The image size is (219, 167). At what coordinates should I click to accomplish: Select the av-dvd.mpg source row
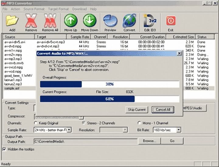pos(13,46)
